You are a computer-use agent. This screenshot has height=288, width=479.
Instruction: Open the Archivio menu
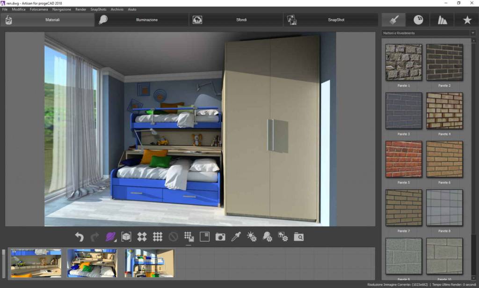[117, 9]
